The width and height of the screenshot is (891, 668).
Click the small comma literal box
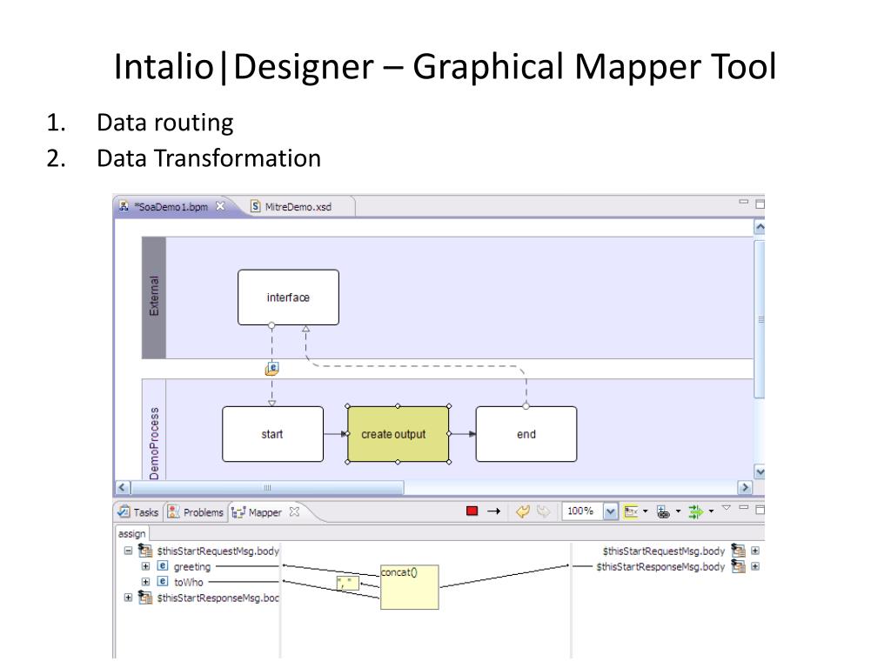click(348, 582)
